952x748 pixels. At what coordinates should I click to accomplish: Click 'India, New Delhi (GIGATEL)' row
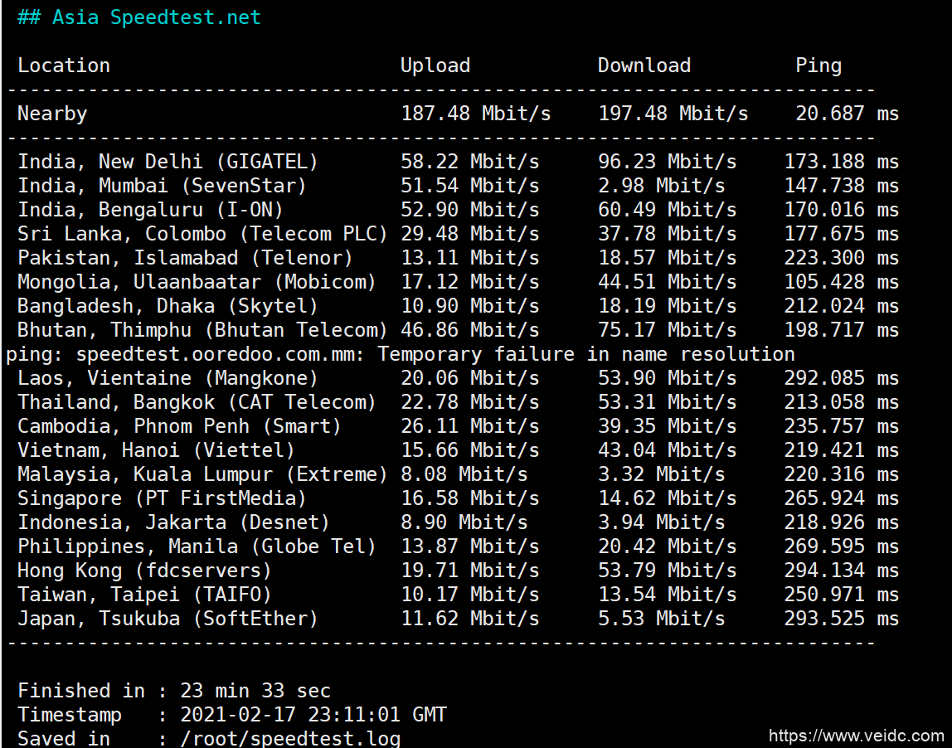pos(459,162)
